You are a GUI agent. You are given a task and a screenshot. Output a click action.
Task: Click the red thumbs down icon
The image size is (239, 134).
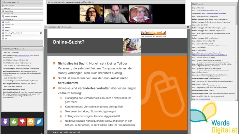[22, 121]
